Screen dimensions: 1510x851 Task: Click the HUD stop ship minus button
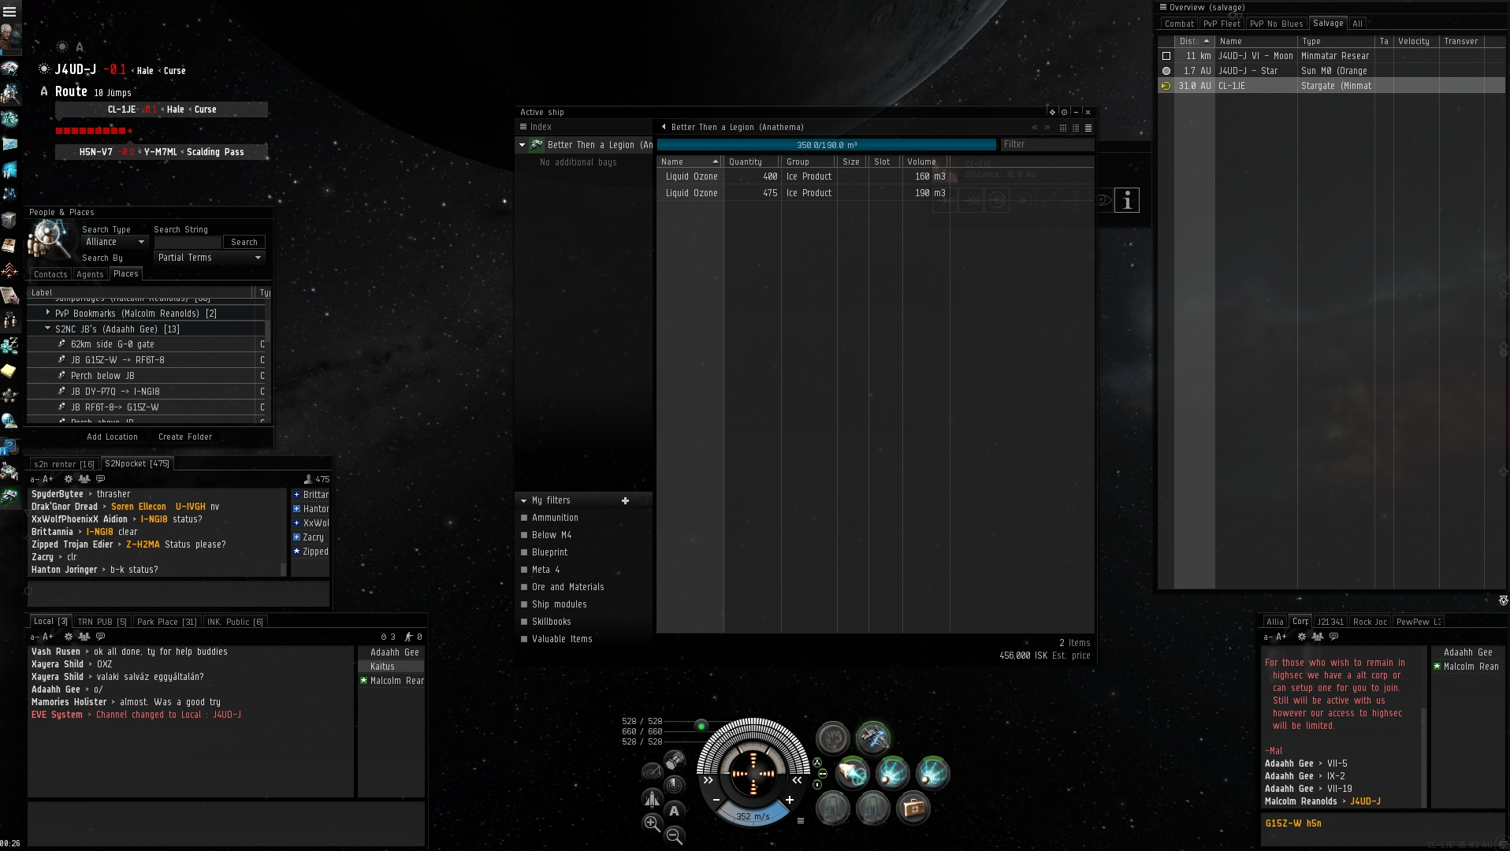[716, 800]
